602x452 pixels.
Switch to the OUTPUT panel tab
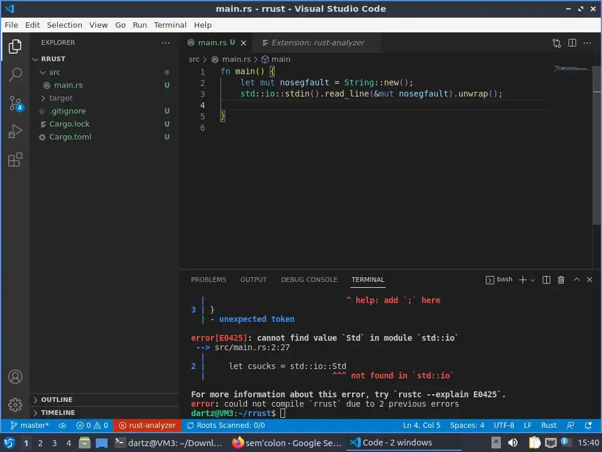pos(253,280)
